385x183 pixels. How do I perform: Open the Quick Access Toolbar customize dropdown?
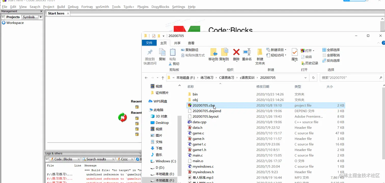coord(163,36)
